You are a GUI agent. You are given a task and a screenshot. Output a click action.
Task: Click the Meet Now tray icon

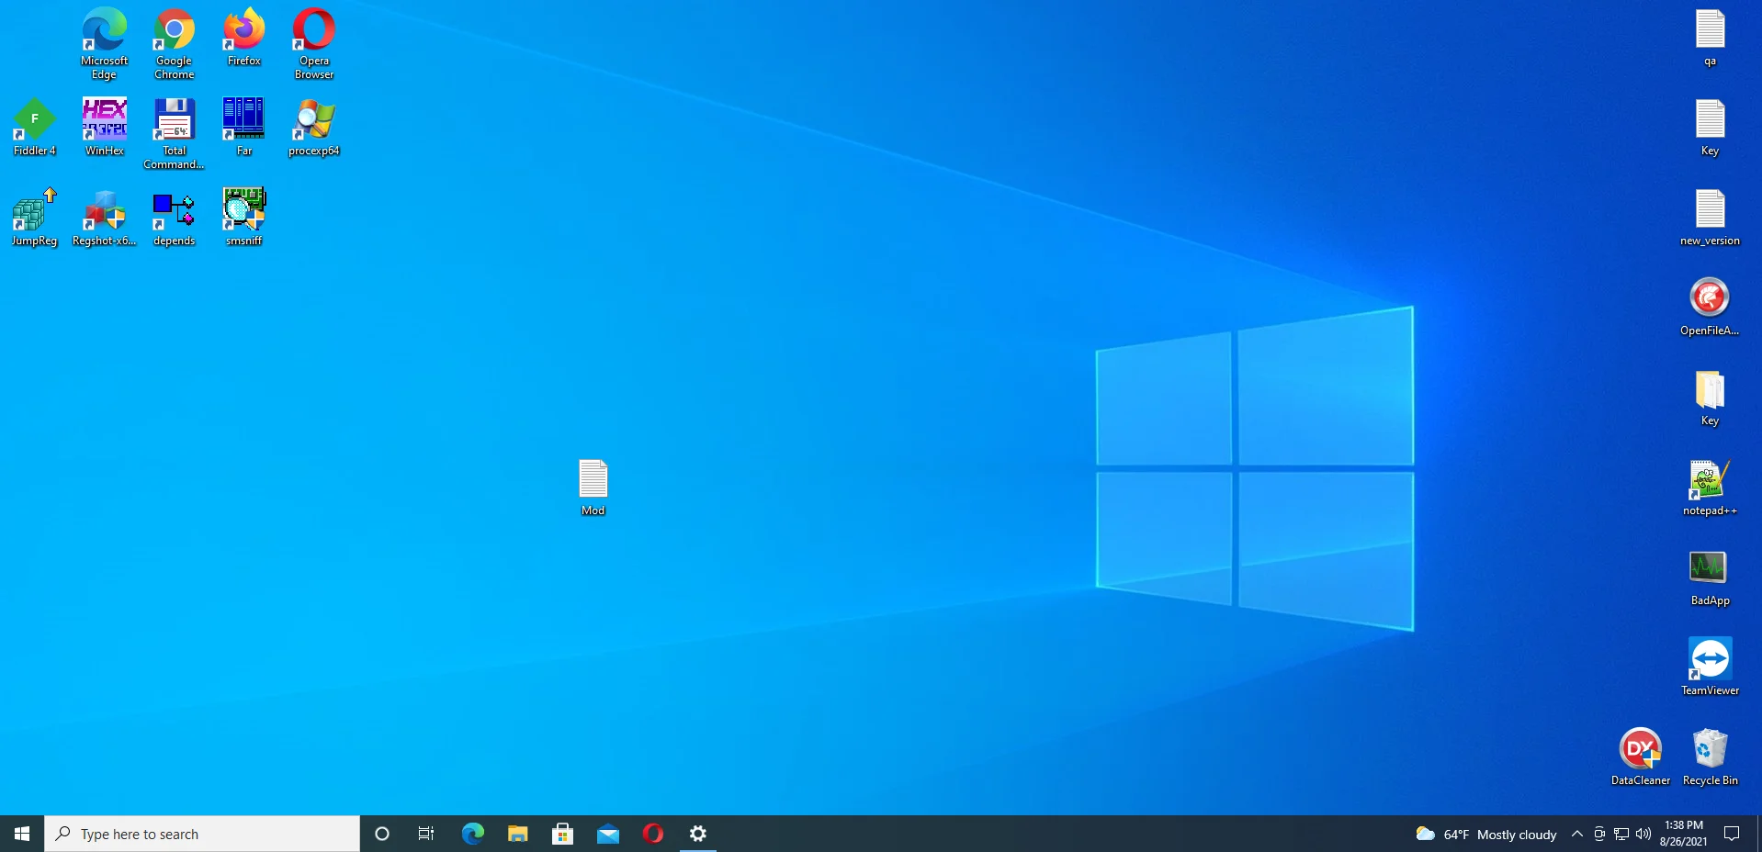tap(1599, 834)
